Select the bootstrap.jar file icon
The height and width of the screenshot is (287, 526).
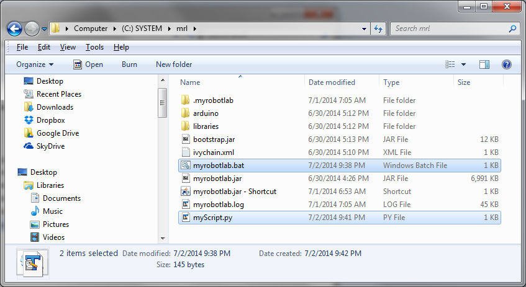(186, 139)
